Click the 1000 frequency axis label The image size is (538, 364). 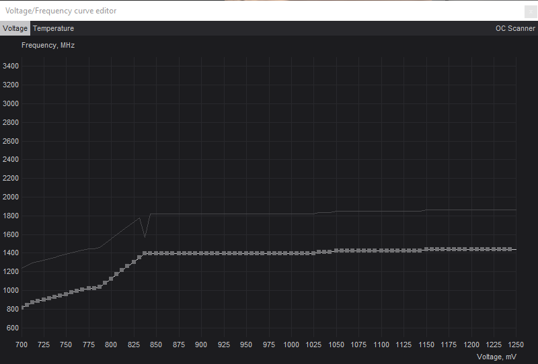[x=11, y=290]
